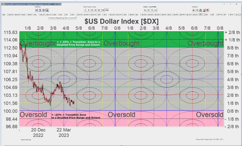Open the $AA symbol tab

coord(4,15)
